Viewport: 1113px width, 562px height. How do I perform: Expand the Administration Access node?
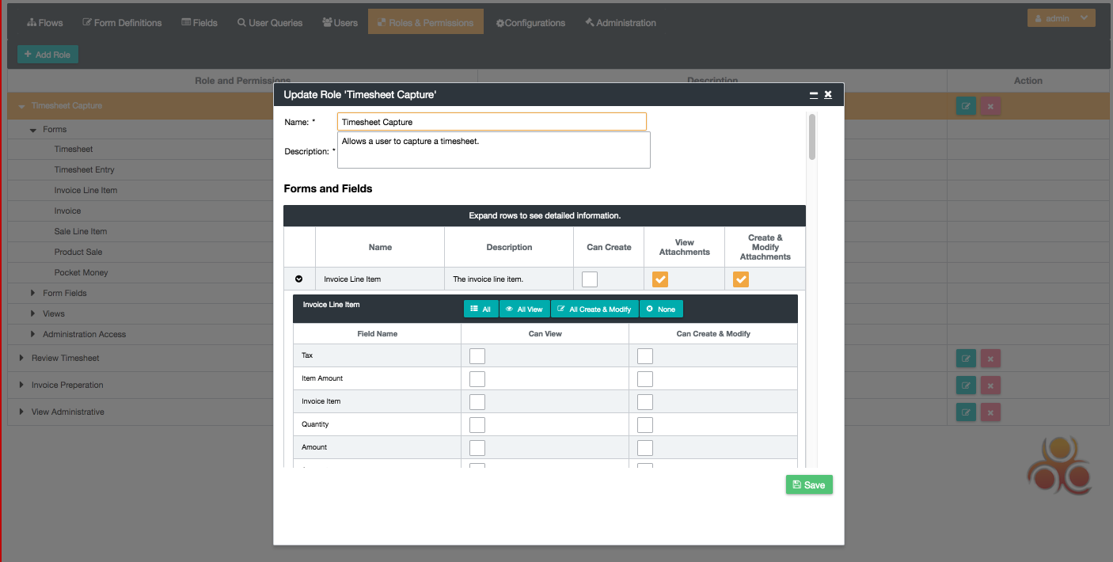33,334
